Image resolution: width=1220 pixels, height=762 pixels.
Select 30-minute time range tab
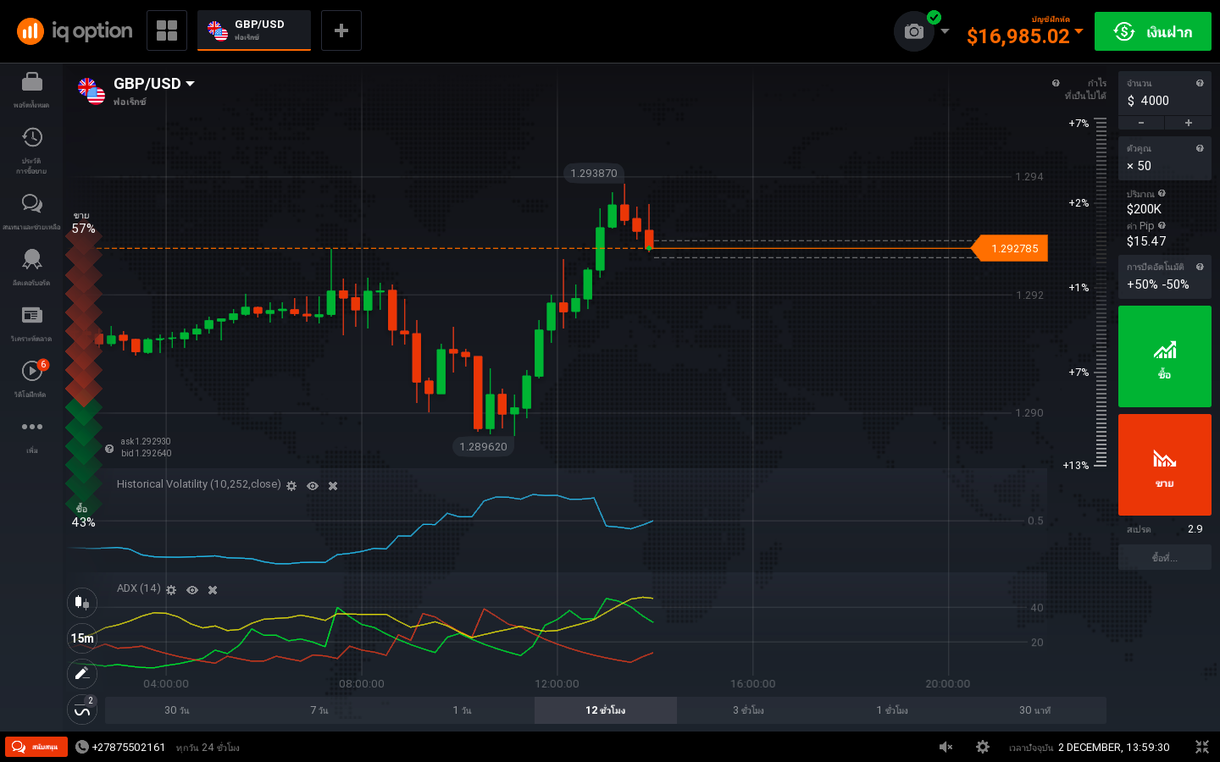coord(1034,710)
